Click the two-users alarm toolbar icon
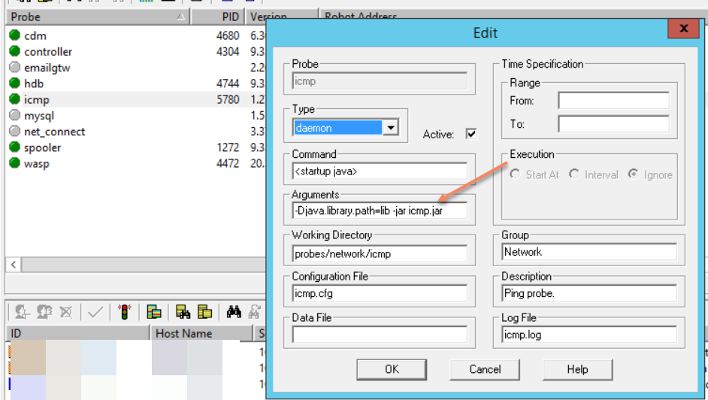 (44, 312)
